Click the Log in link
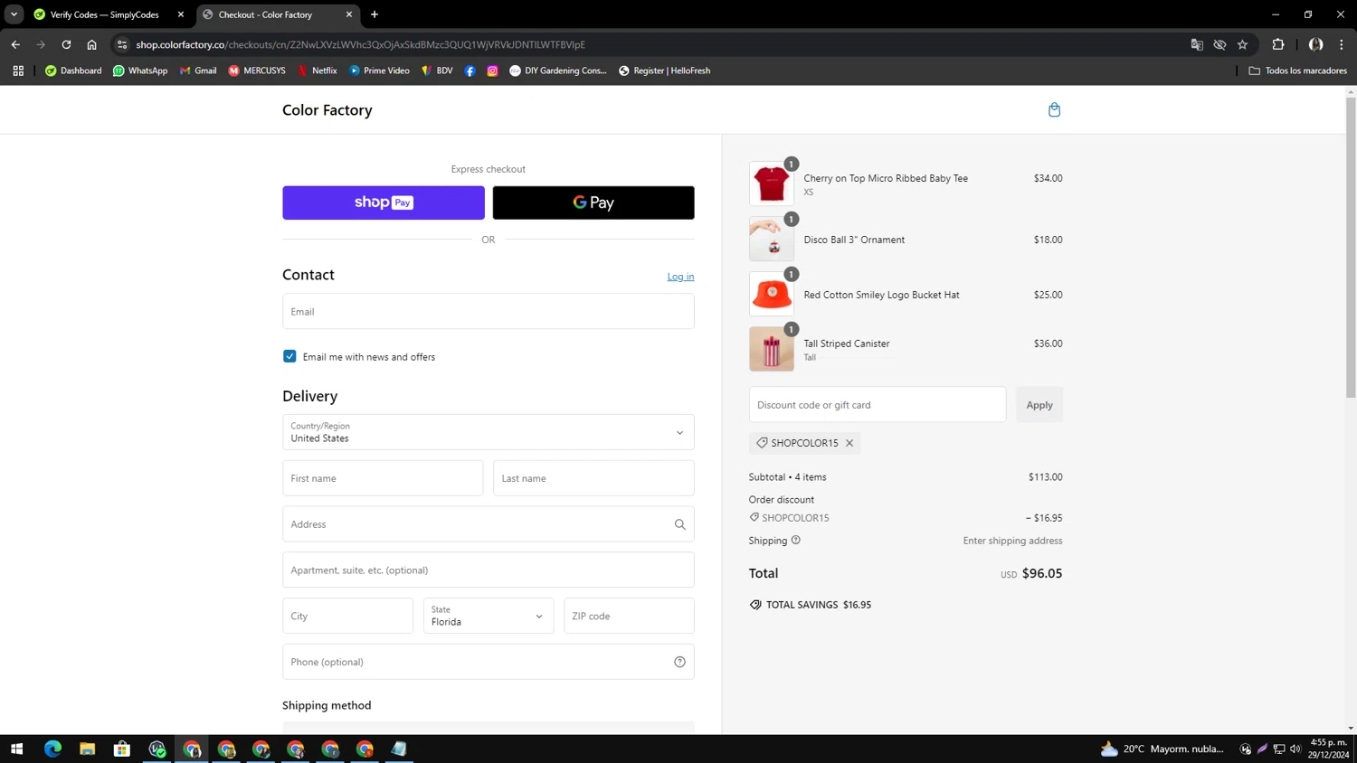This screenshot has width=1357, height=763. coord(680,277)
